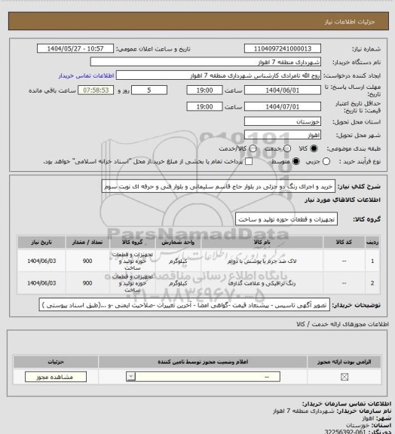Click the واحد شمارش column header
The image size is (395, 434).
click(178, 242)
